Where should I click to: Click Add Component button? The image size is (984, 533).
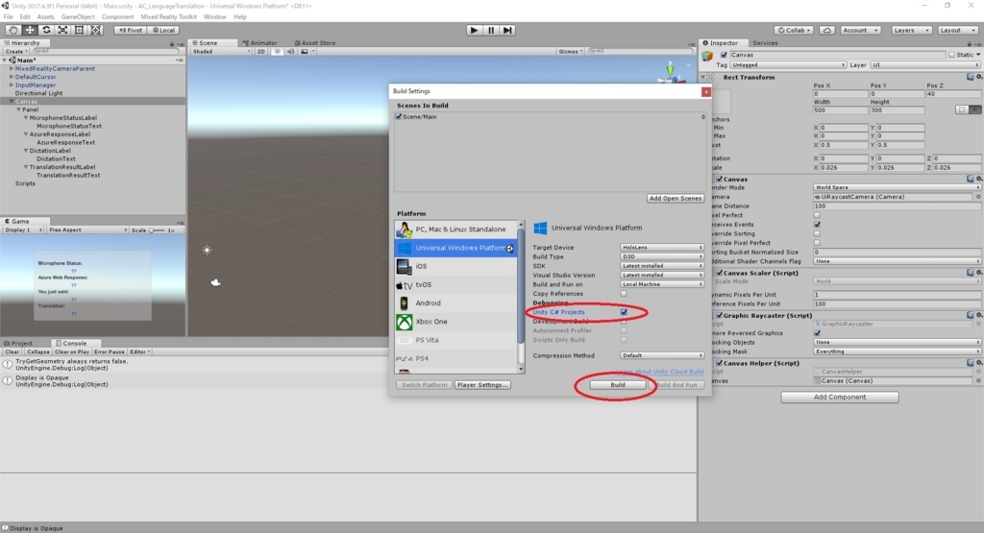point(840,397)
